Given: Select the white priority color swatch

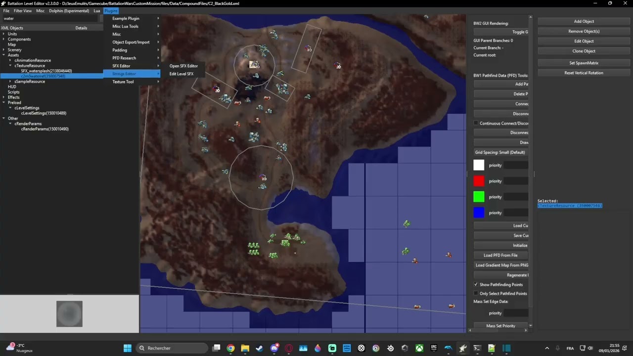Looking at the screenshot, I should click(x=479, y=165).
